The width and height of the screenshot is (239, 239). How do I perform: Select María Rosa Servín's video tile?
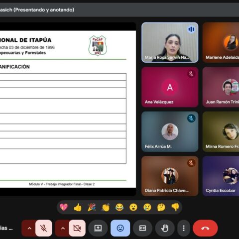[170, 42]
